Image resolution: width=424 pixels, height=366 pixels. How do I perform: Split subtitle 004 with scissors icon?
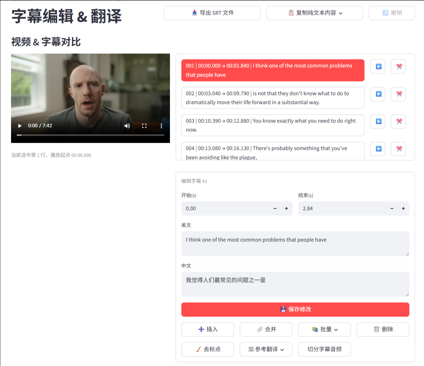(399, 149)
